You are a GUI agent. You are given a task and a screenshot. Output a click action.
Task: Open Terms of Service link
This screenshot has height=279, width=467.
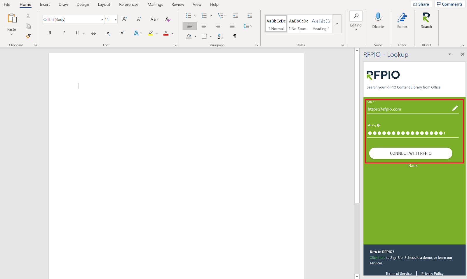point(398,273)
